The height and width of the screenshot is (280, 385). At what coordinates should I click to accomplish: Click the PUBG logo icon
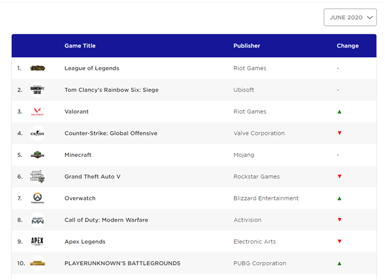37,263
